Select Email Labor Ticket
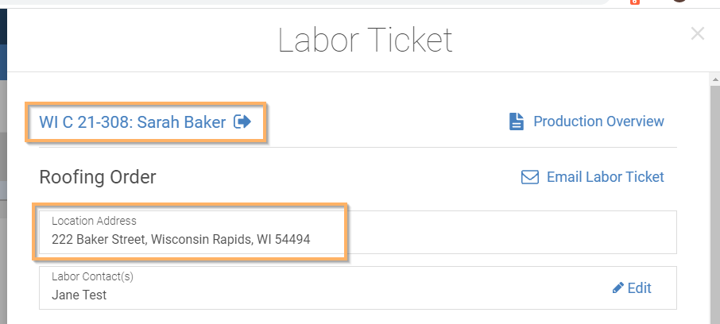The image size is (720, 324). 606,177
